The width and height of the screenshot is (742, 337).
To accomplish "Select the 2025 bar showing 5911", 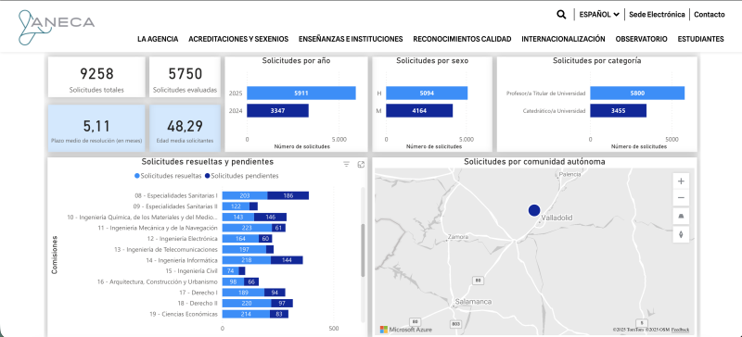I will coord(301,94).
